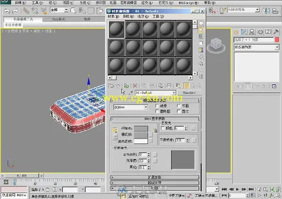Screen dimensions: 282x199
Task: Switch to the 自由形式 ribbon tab
Action: (x=58, y=19)
